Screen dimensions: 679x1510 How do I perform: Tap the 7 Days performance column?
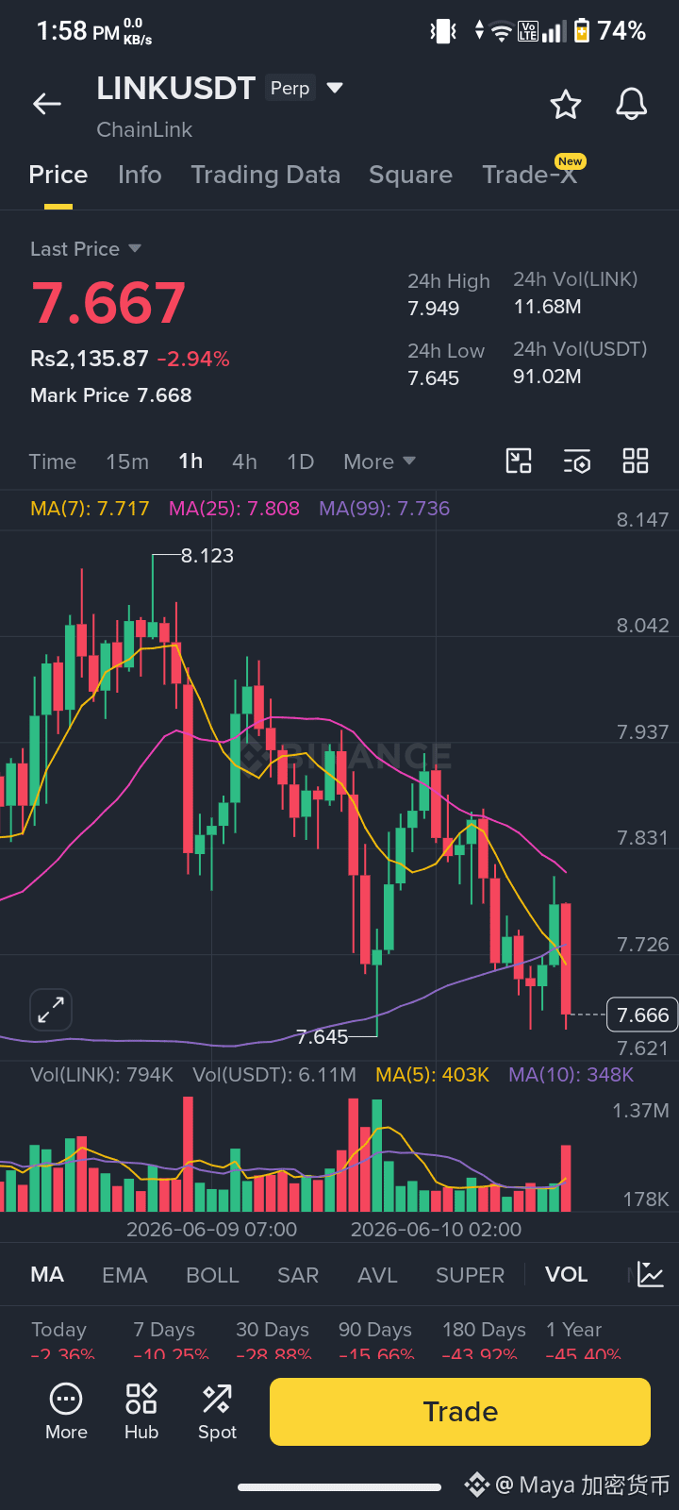tap(171, 1340)
